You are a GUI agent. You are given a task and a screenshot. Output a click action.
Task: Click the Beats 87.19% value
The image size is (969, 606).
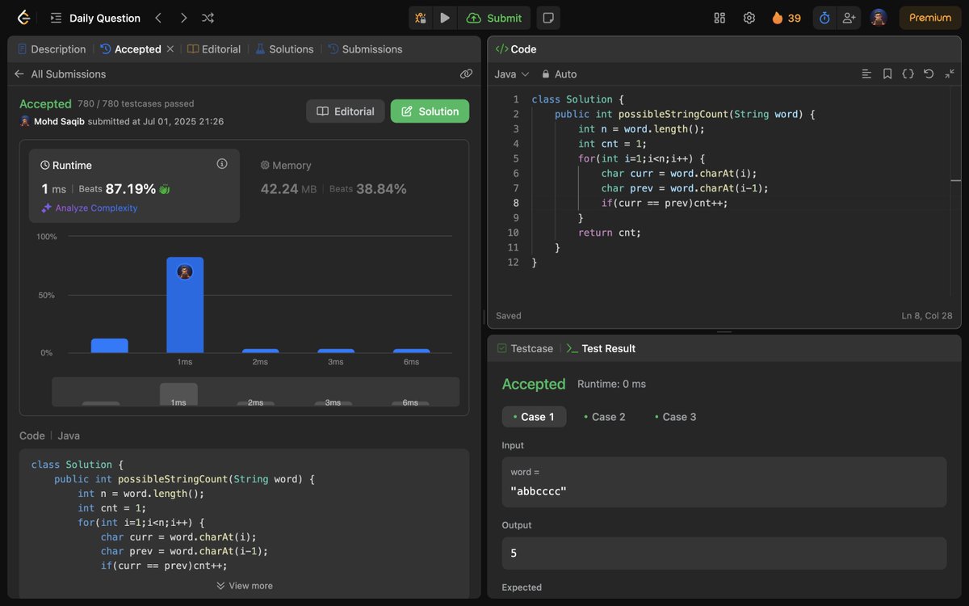[130, 189]
